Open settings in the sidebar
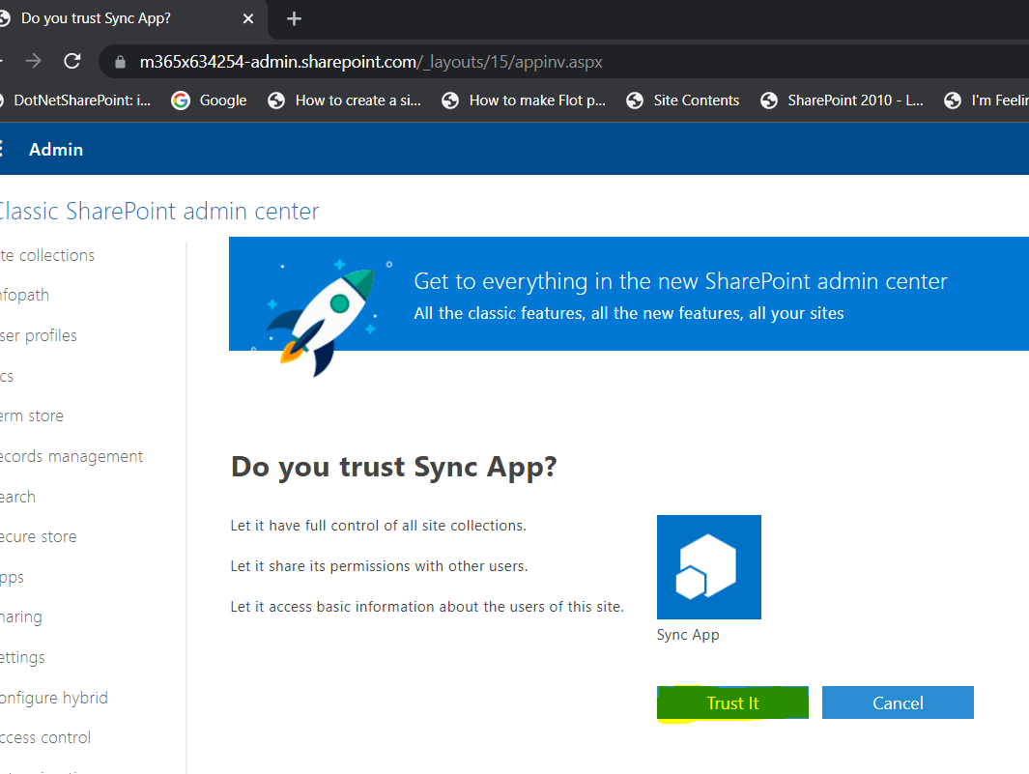This screenshot has width=1029, height=774. (22, 658)
